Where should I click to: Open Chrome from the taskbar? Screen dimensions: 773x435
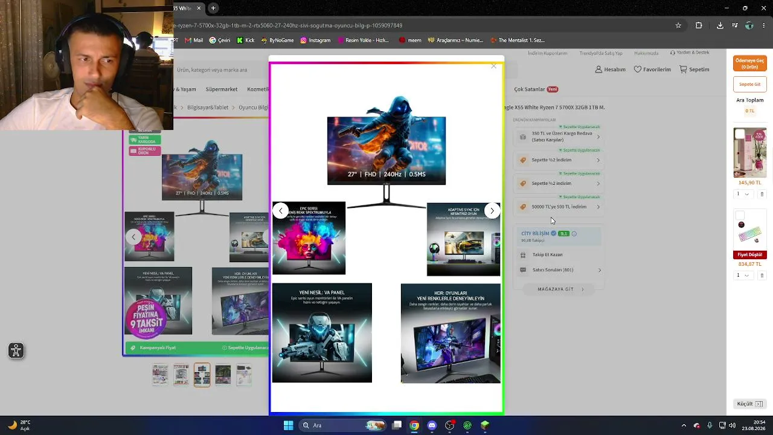[414, 425]
